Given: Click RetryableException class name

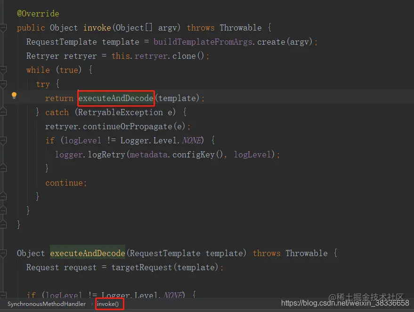Looking at the screenshot, I should coord(120,112).
